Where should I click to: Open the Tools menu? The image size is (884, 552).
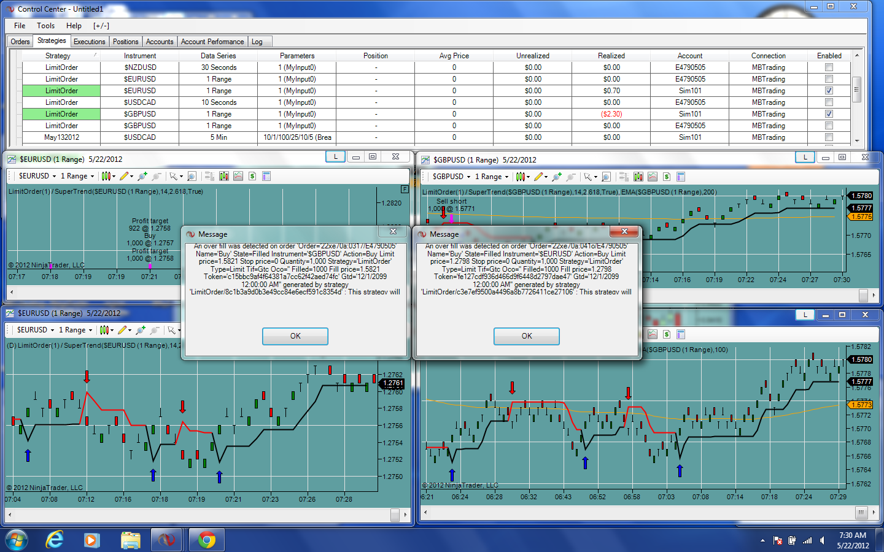click(46, 26)
